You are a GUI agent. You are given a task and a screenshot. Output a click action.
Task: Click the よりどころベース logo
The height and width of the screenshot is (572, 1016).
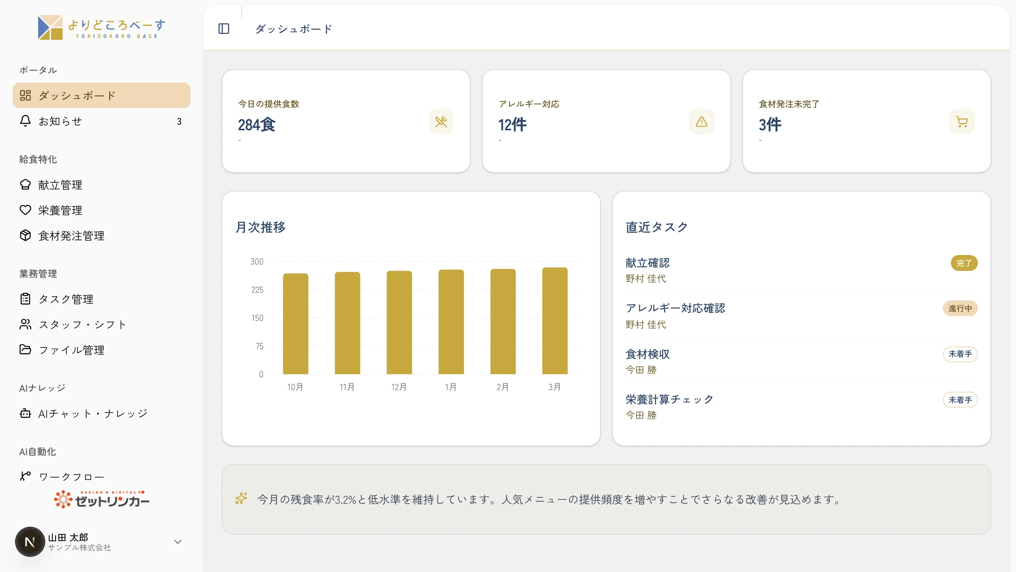102,27
